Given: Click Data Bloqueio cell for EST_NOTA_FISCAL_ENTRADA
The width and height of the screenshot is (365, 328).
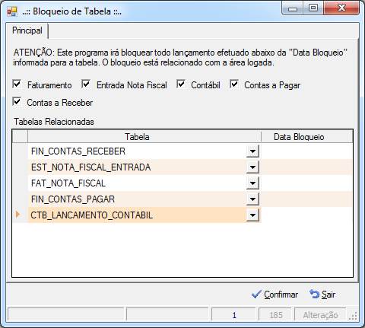Looking at the screenshot, I should click(306, 167).
